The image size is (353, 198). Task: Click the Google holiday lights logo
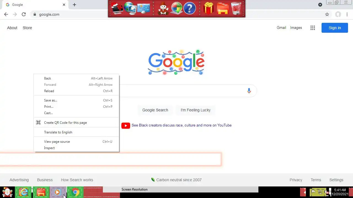(176, 62)
